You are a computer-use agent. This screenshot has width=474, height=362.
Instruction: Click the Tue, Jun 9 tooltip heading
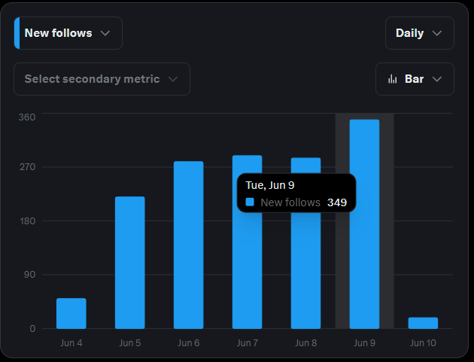click(x=270, y=185)
